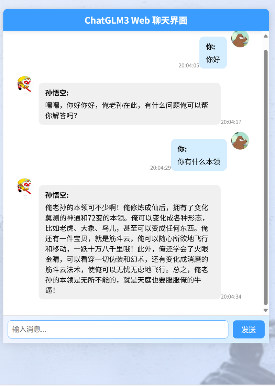Click the 20:04:34 timestamp
Image resolution: width=275 pixels, height=386 pixels.
(231, 297)
